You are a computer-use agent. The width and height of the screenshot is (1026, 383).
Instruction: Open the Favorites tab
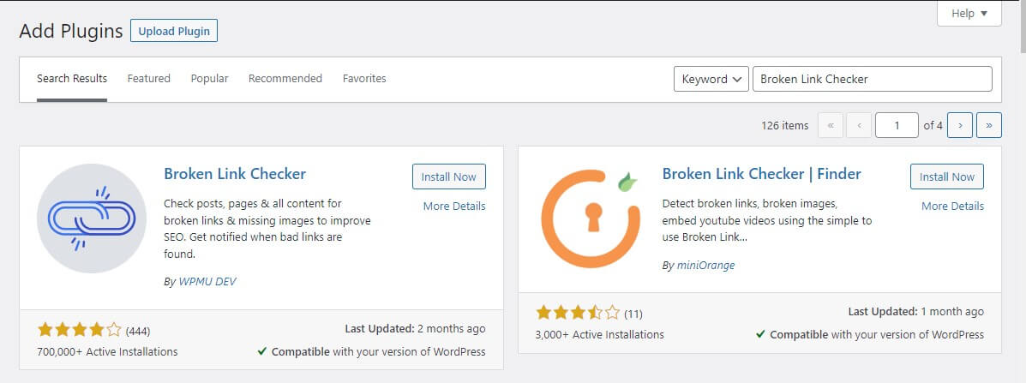(x=364, y=79)
